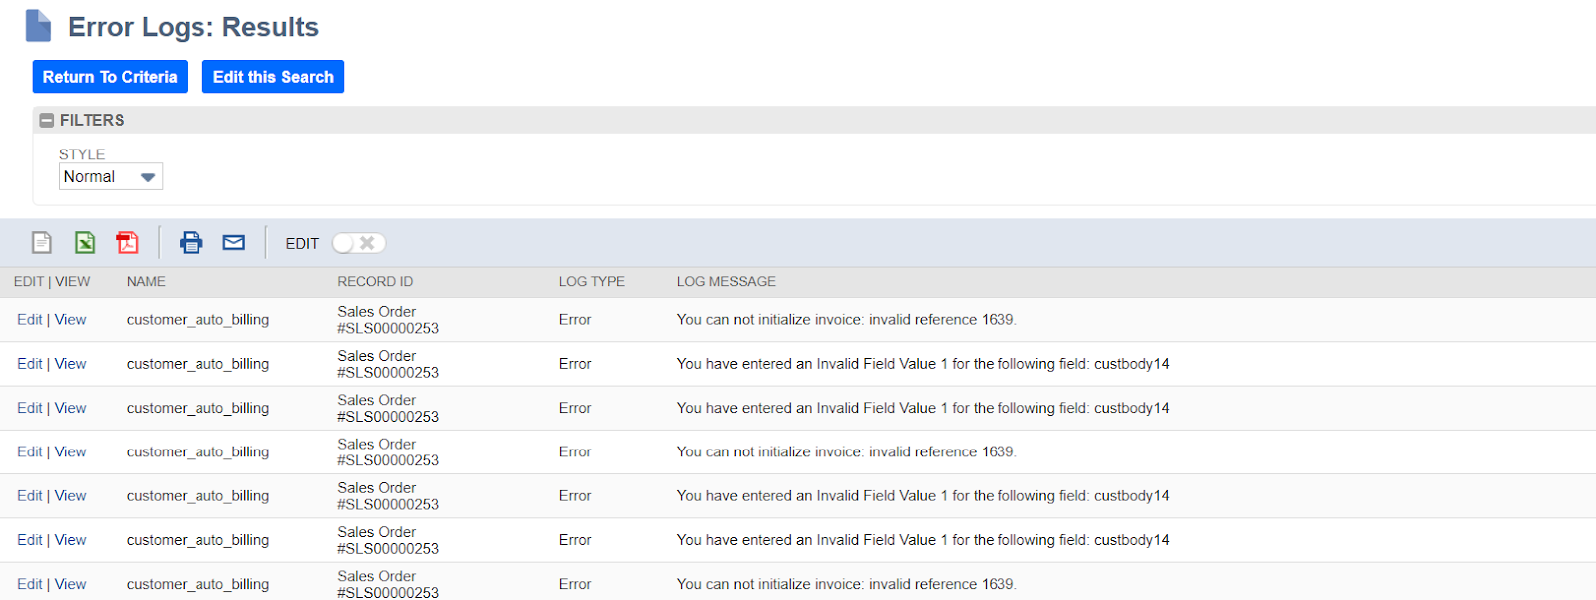Export results as PDF icon
Screen dimensions: 1596x600
tap(127, 242)
